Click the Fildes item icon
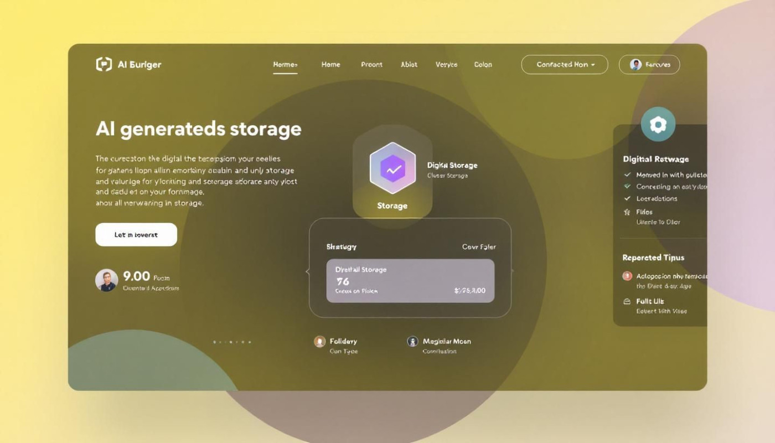The width and height of the screenshot is (775, 443). tap(627, 212)
